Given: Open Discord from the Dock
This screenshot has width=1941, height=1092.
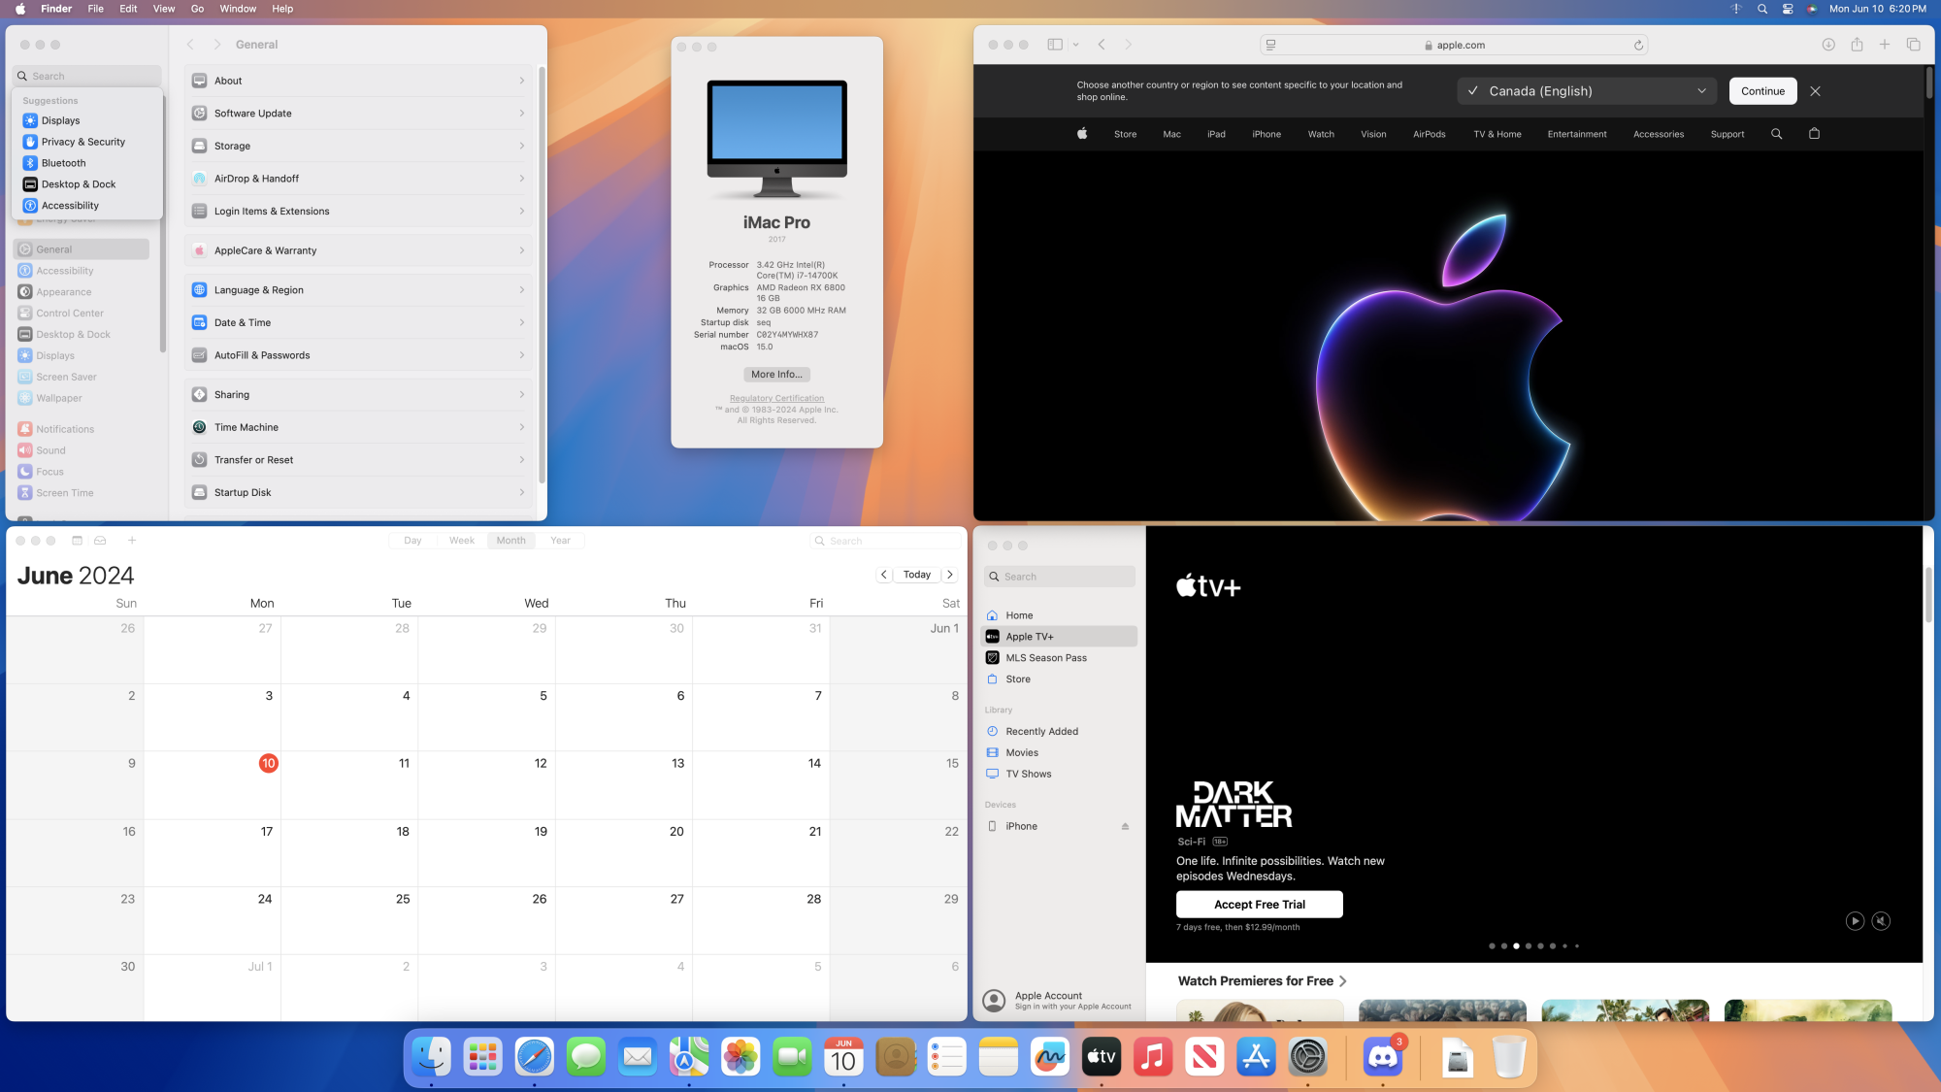Looking at the screenshot, I should tap(1382, 1057).
